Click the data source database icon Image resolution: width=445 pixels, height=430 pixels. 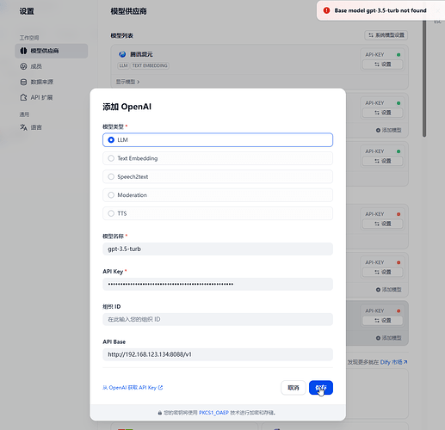coord(23,82)
